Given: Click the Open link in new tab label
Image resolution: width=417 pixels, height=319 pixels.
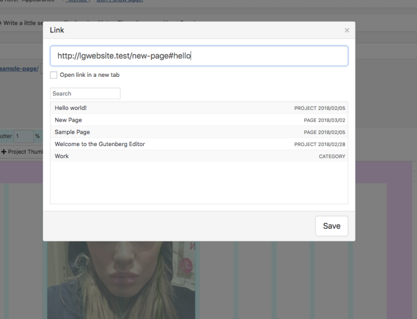Looking at the screenshot, I should click(89, 75).
